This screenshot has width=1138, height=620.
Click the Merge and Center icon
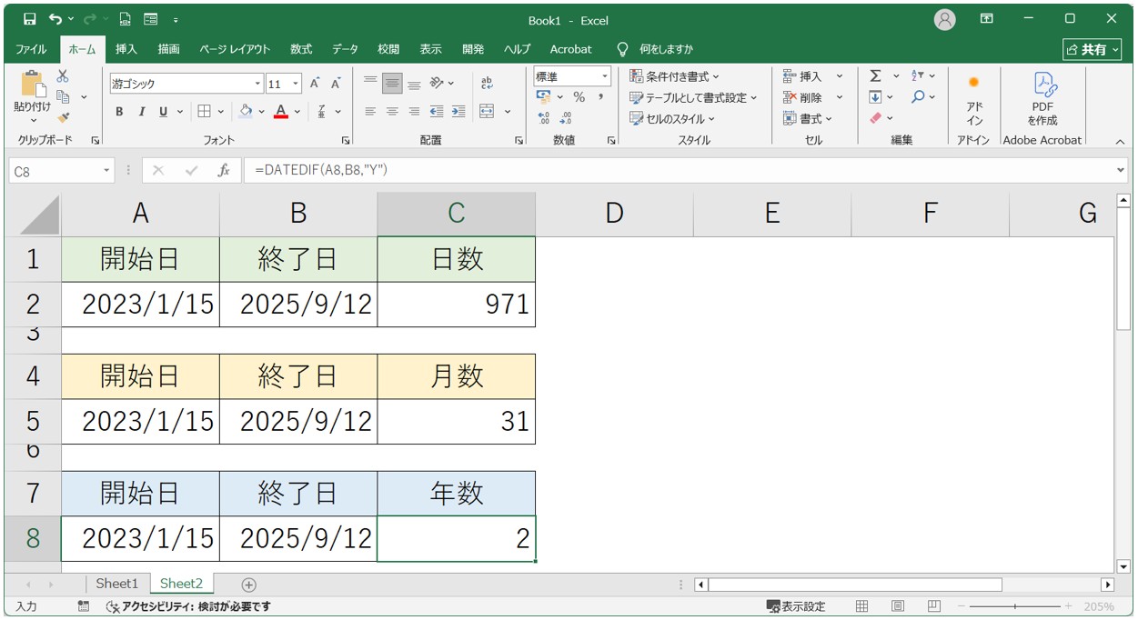tap(487, 111)
